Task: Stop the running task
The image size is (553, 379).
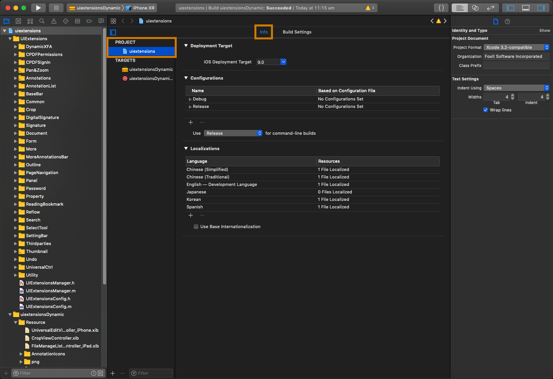Action: [56, 7]
